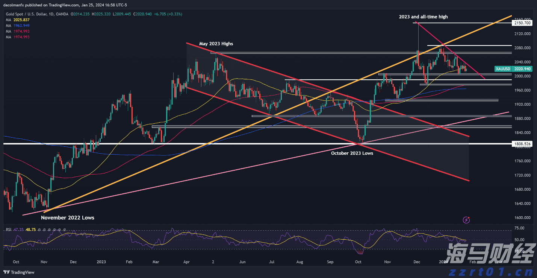The height and width of the screenshot is (278, 537).
Task: Open the purple lightning quick-action icon
Action: click(x=466, y=219)
